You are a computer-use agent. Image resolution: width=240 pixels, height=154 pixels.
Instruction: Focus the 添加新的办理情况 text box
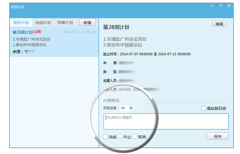(166, 121)
